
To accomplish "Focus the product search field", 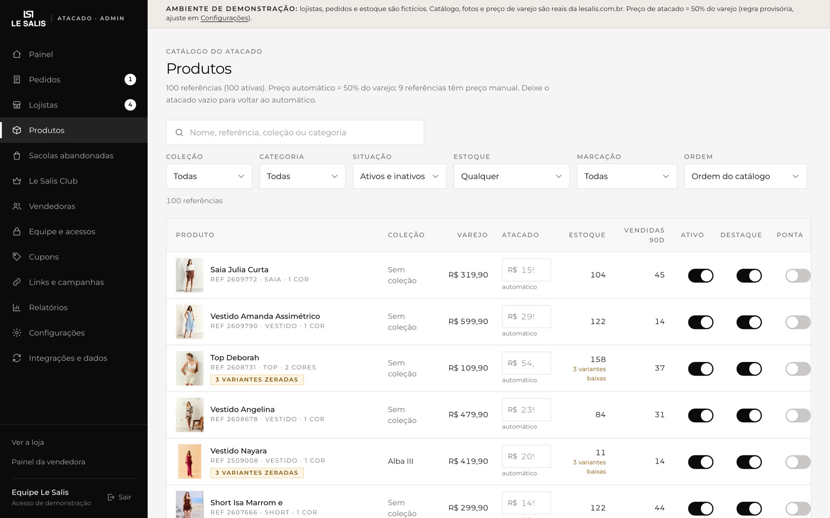I will pos(295,133).
